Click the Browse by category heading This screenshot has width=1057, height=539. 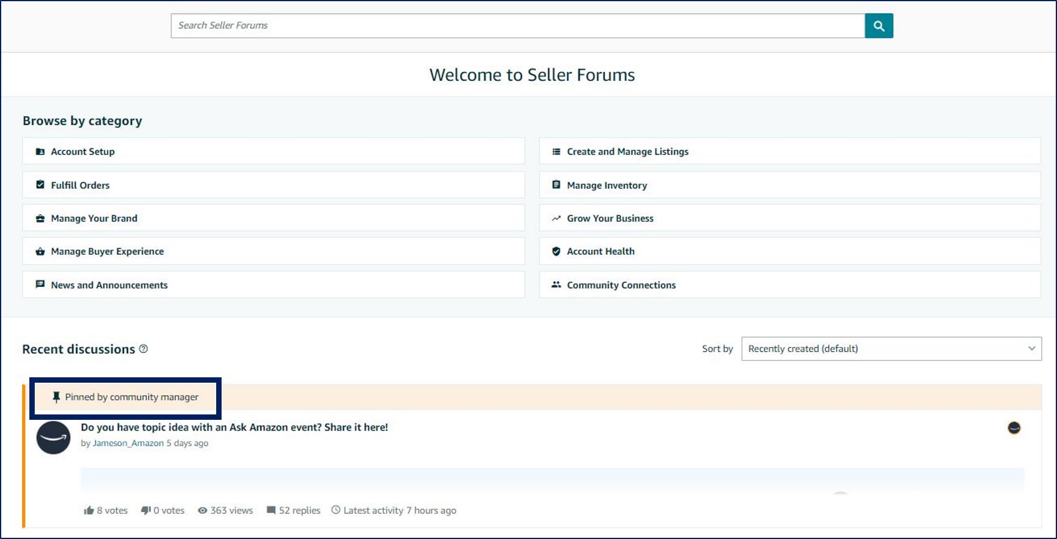(83, 120)
